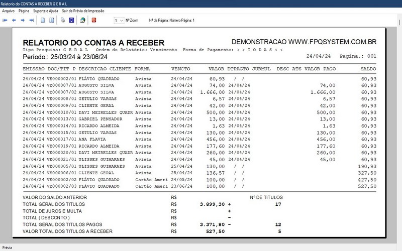Click the RELATORIO DO CONTAS A RECEBER title
The width and height of the screenshot is (402, 251).
coord(93,43)
